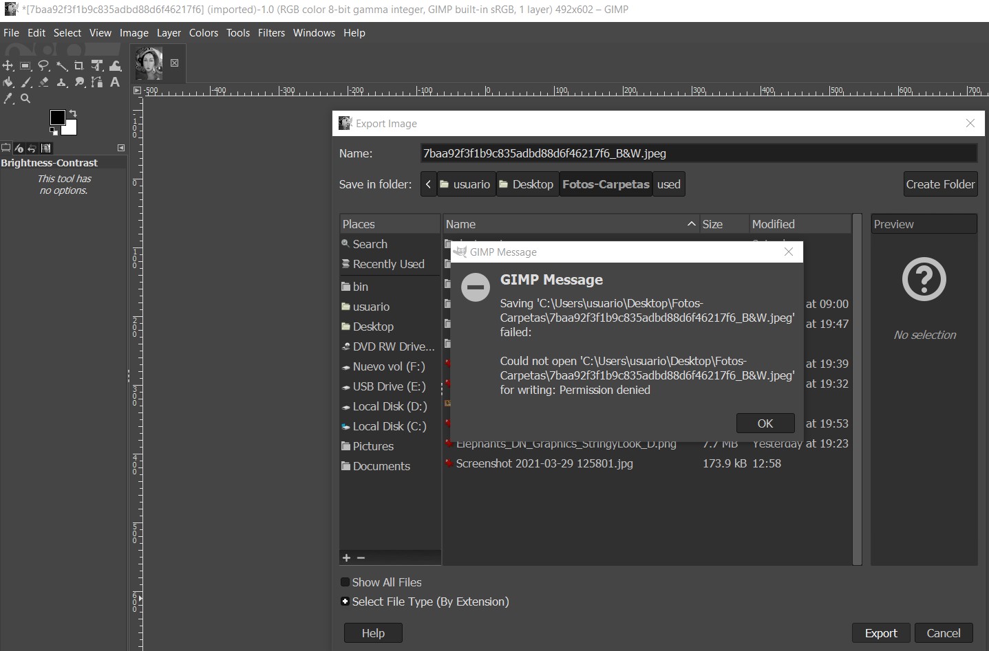Click Cancel in the Export Image dialog

coord(944,633)
